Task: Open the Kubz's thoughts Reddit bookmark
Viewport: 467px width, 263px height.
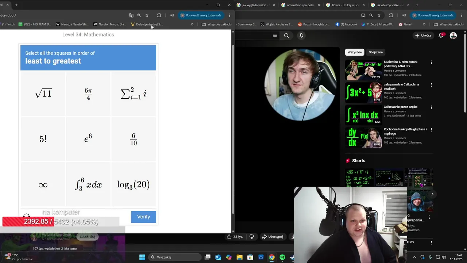Action: [314, 24]
